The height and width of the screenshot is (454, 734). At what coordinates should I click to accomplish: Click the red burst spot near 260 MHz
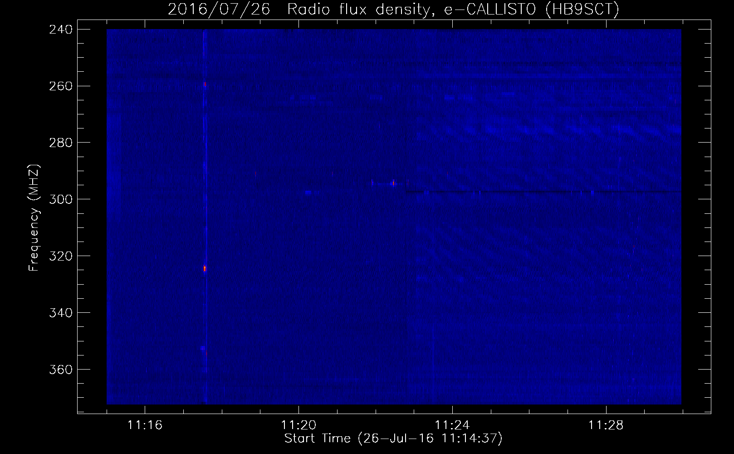(x=205, y=84)
